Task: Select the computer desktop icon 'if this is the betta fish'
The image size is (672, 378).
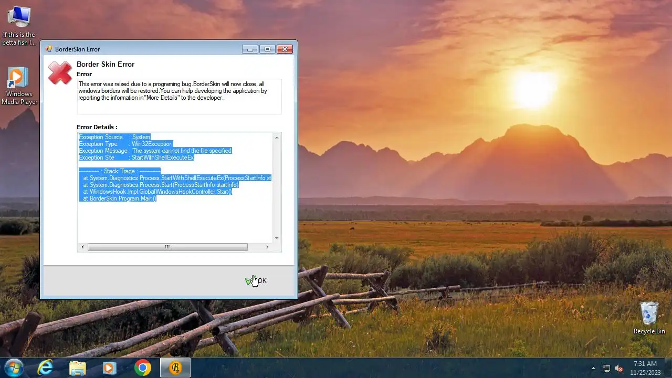Action: point(19,26)
